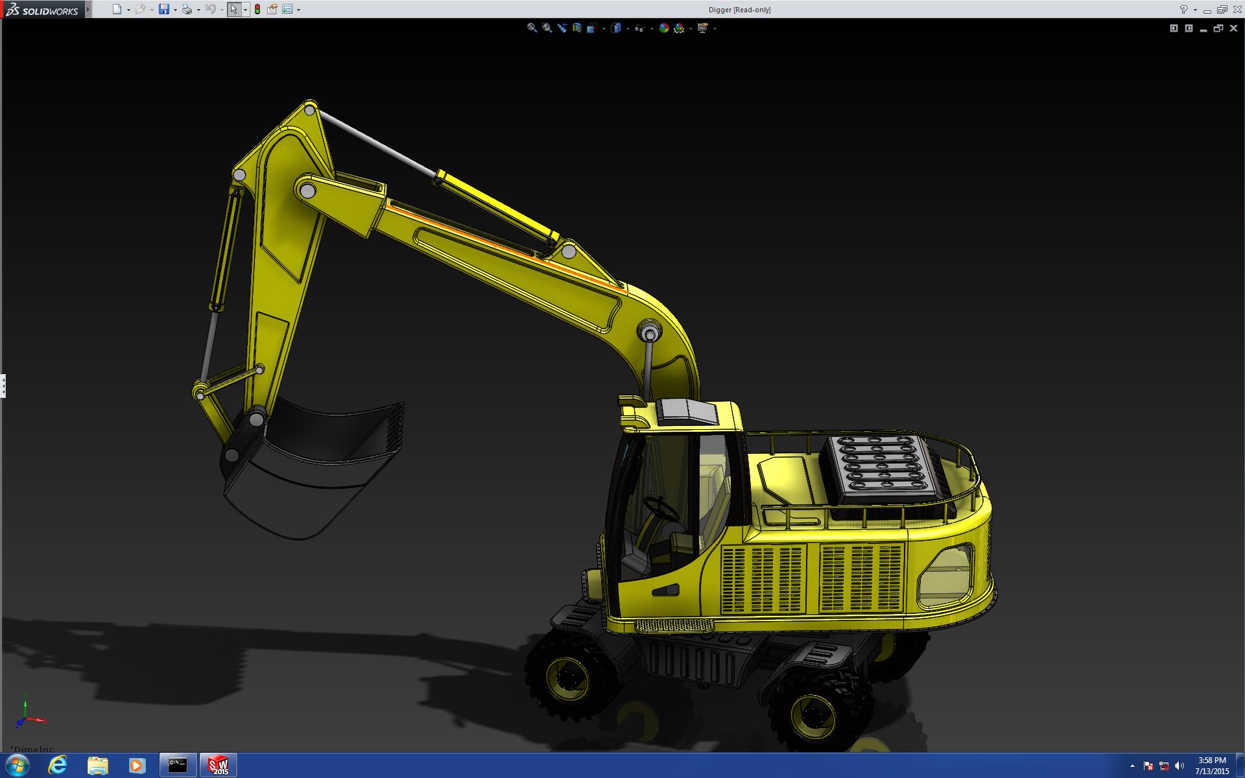Expand the Hide/Show Items dropdown arrow
Image resolution: width=1245 pixels, height=778 pixels.
(652, 29)
